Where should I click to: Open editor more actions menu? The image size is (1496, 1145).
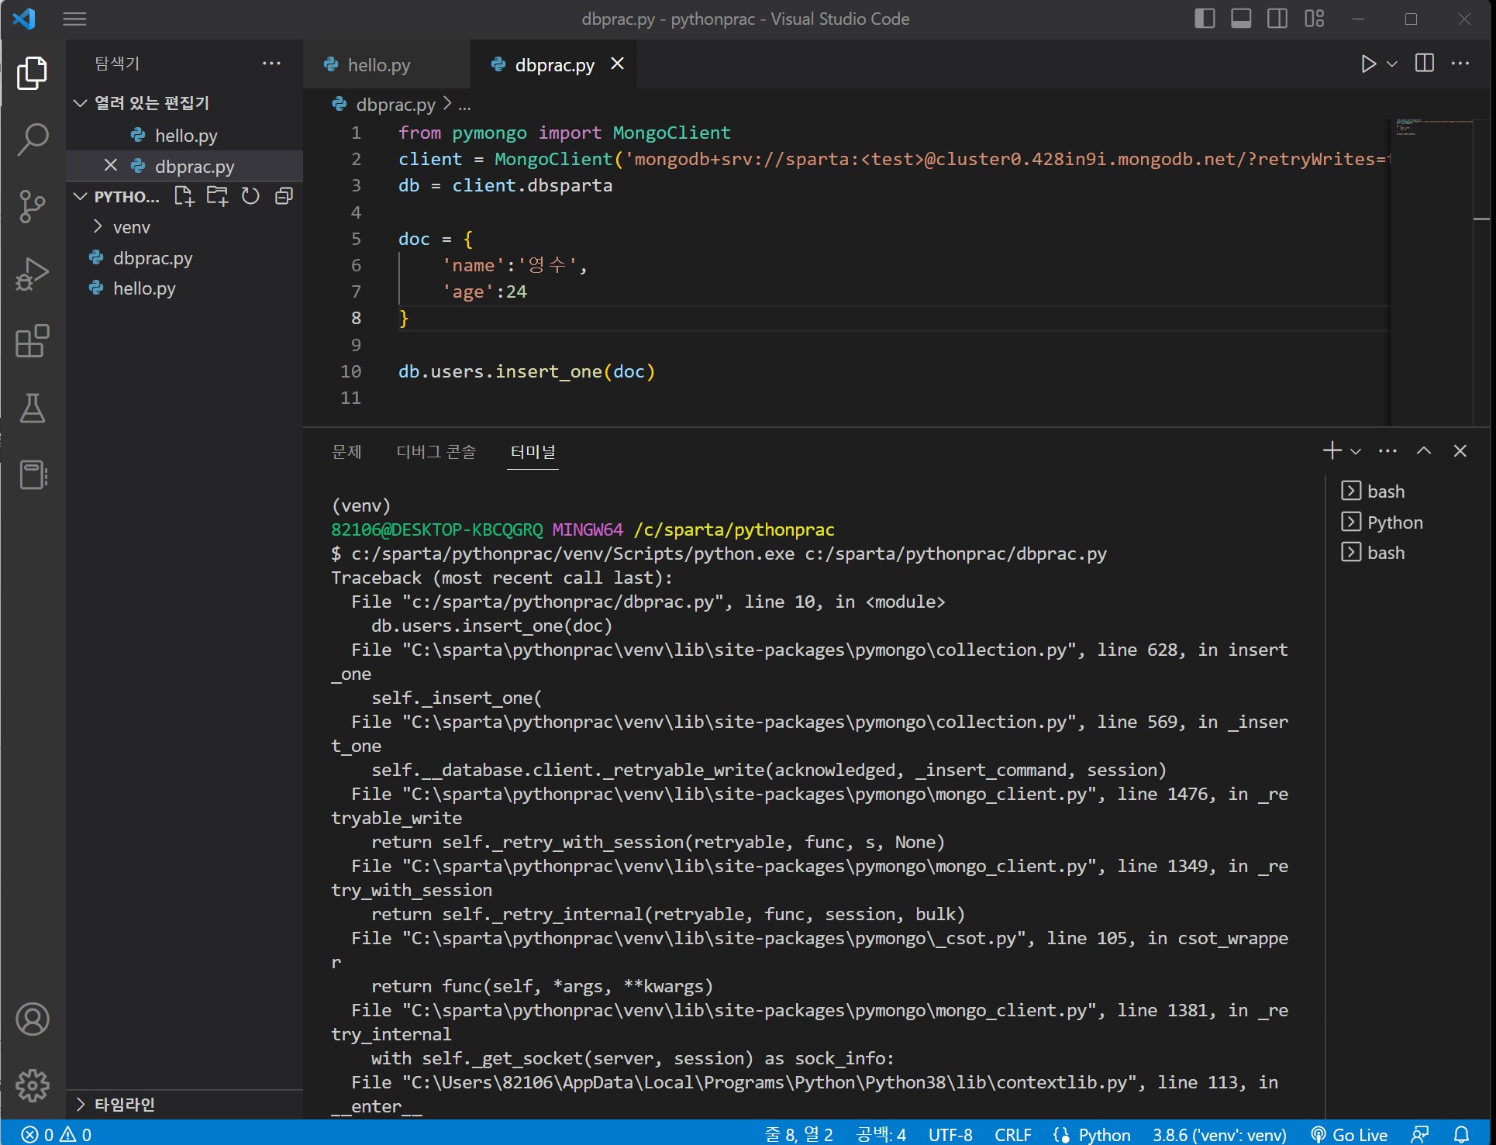(x=1460, y=64)
